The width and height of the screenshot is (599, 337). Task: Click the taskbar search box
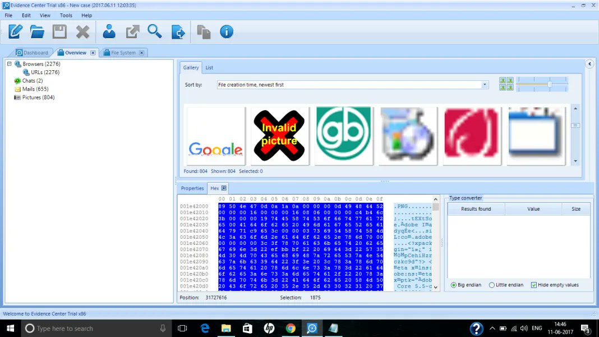point(95,328)
